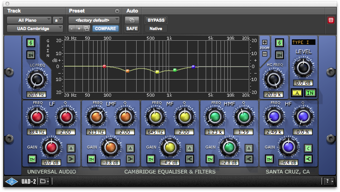
Task: Click the zoom out minus icon
Action: coord(264,54)
